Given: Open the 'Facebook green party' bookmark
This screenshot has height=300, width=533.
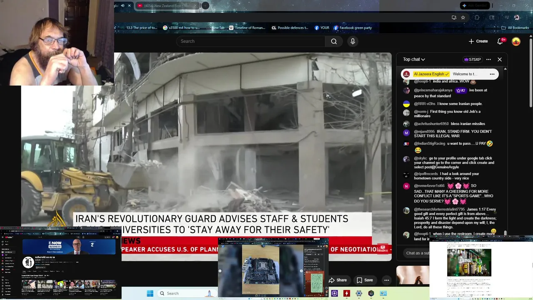Looking at the screenshot, I should 353,28.
